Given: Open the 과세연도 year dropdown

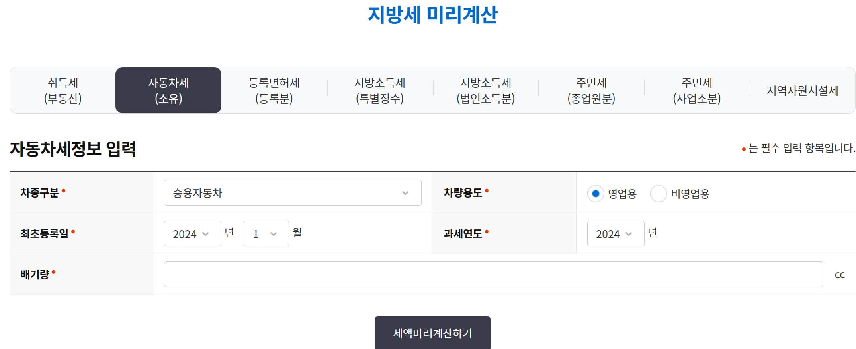Looking at the screenshot, I should [x=615, y=234].
